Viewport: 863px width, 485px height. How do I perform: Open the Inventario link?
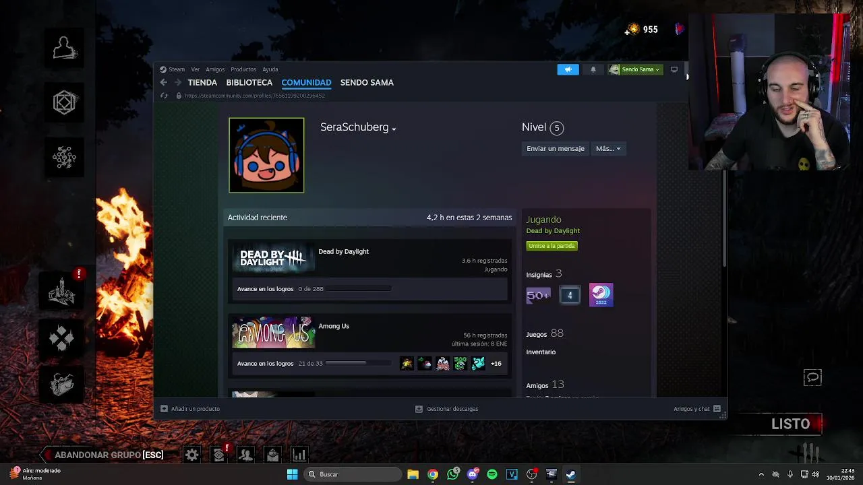tap(541, 352)
